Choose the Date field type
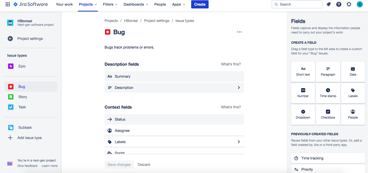 click(353, 72)
